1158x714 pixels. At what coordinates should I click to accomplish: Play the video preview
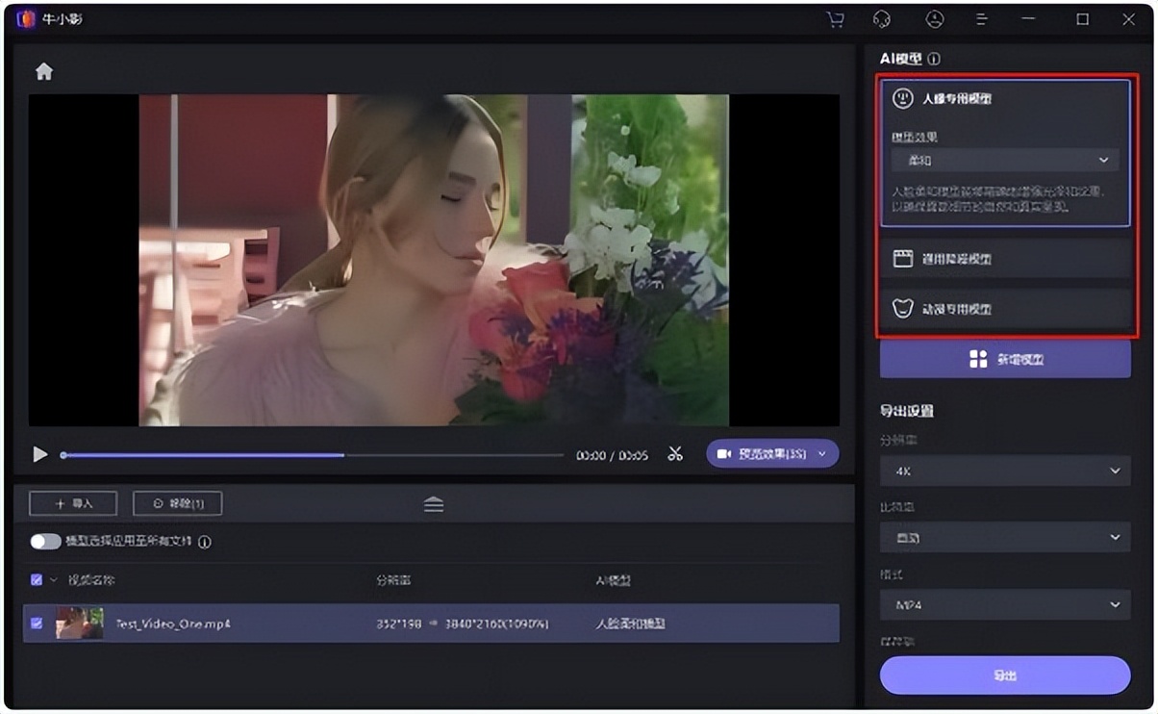coord(40,454)
